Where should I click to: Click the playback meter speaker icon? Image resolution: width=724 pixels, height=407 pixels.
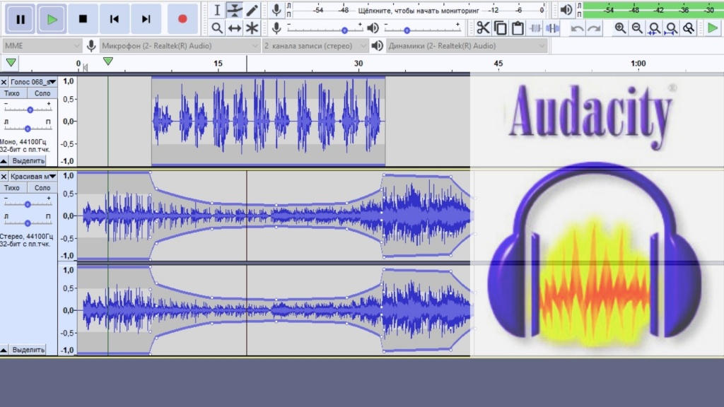coord(566,10)
